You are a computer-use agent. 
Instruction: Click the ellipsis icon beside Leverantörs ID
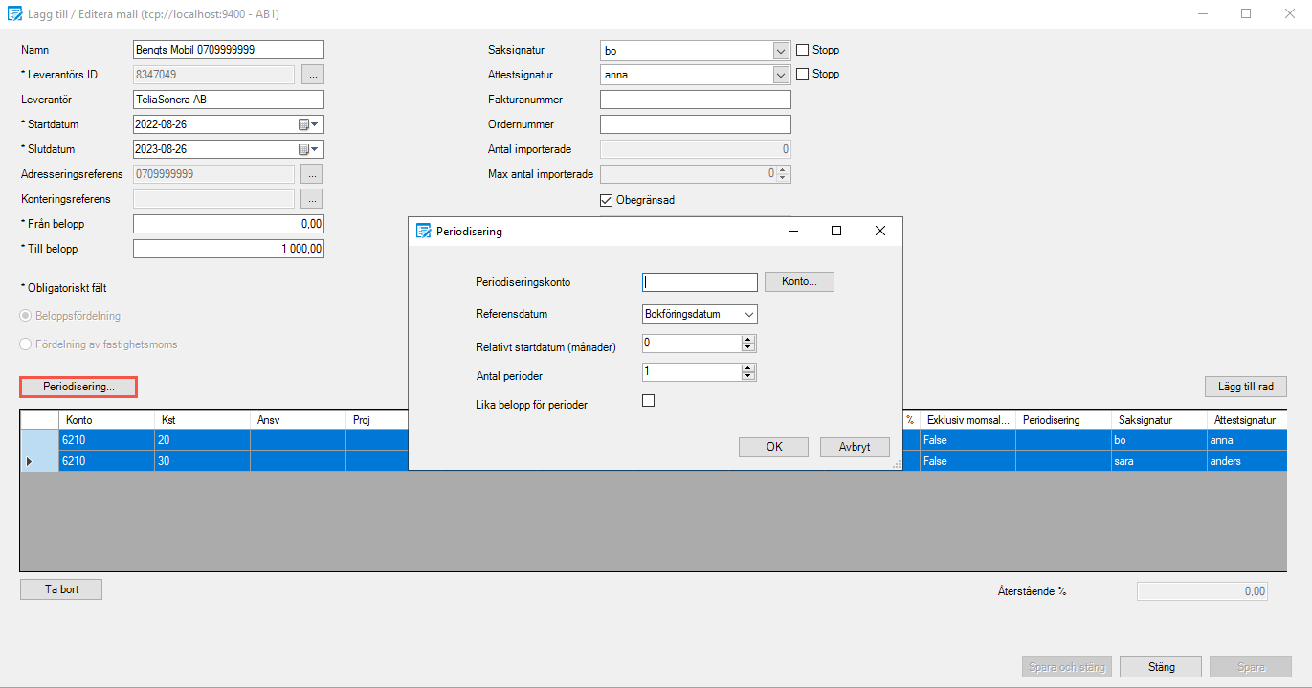coord(313,74)
